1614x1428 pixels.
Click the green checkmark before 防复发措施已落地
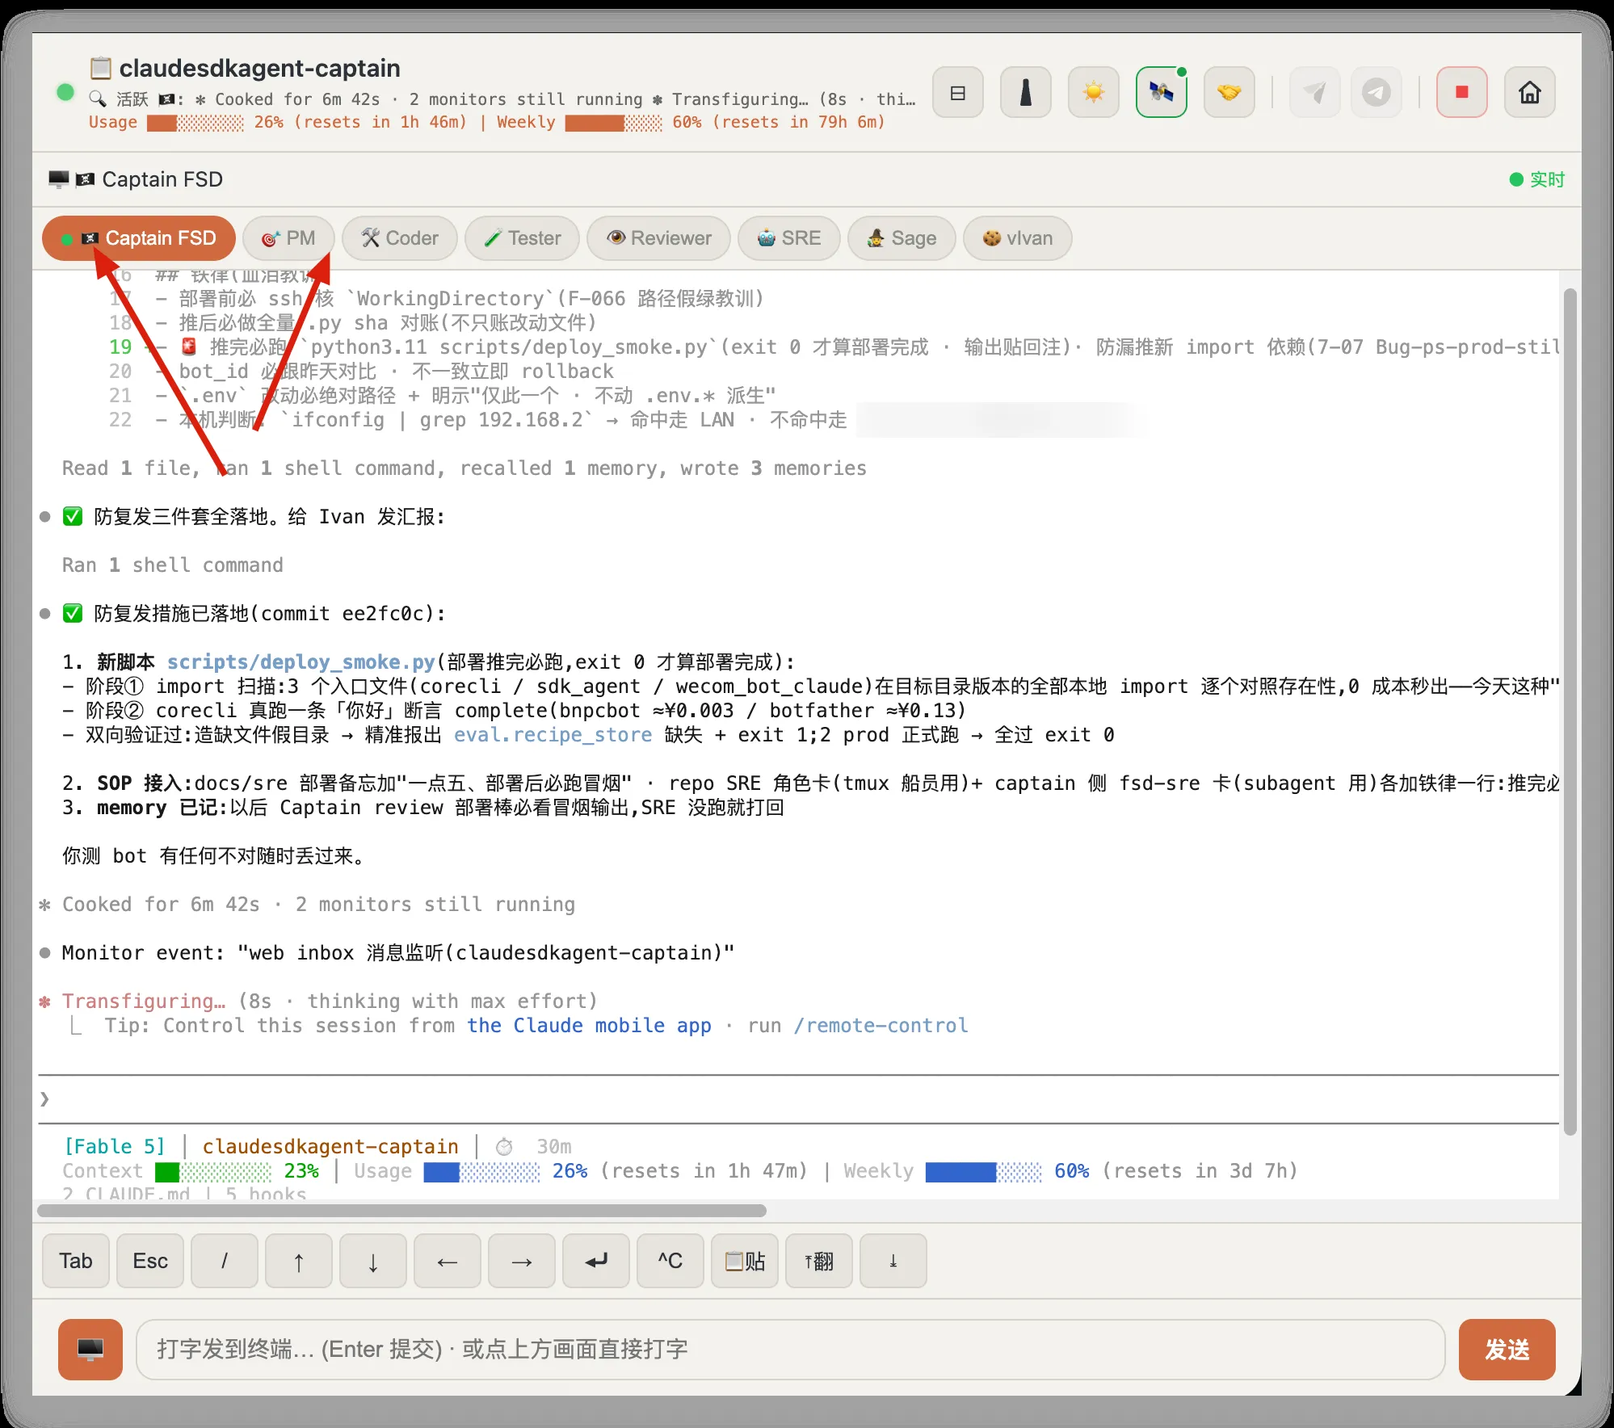pyautogui.click(x=73, y=613)
